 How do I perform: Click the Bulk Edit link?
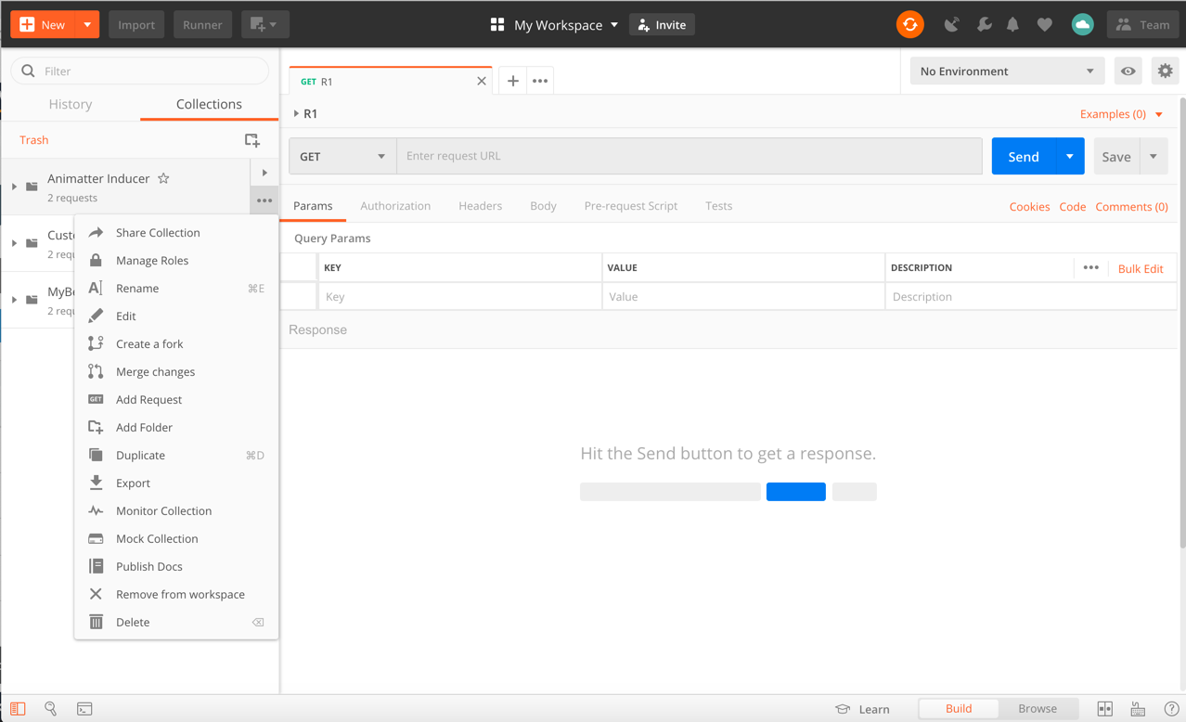coord(1141,268)
